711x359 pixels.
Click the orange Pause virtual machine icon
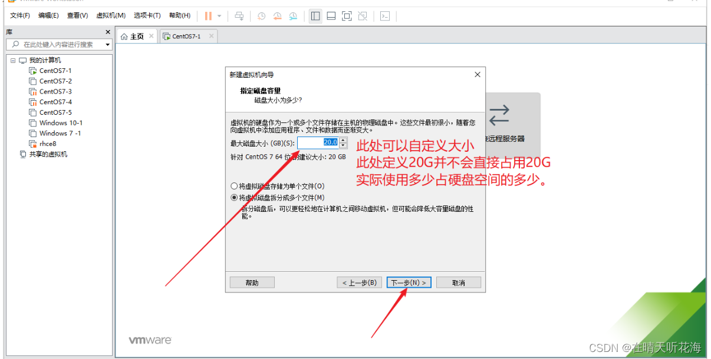[208, 16]
